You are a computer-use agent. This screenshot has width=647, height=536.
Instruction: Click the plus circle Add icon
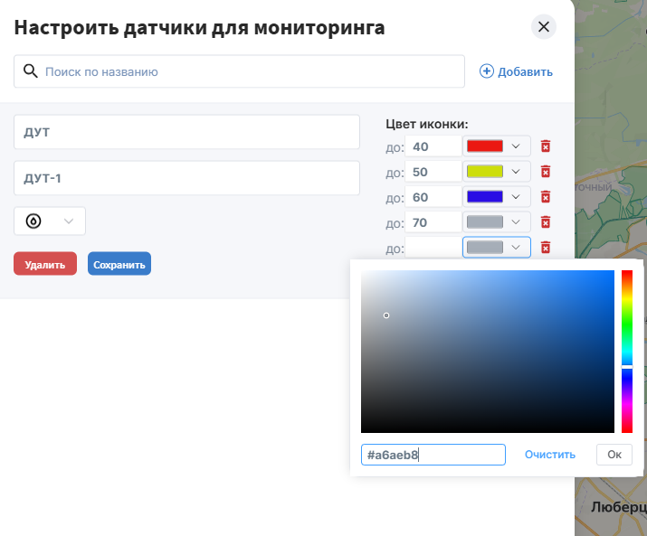point(486,71)
